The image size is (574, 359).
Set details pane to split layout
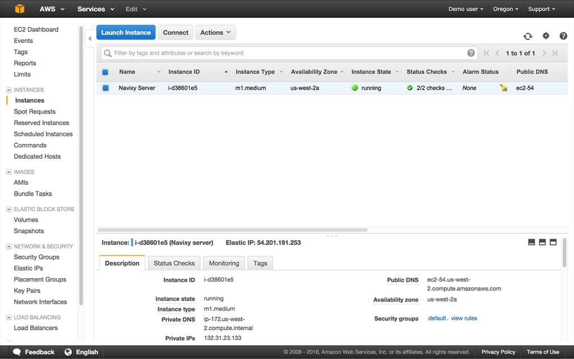coord(543,242)
